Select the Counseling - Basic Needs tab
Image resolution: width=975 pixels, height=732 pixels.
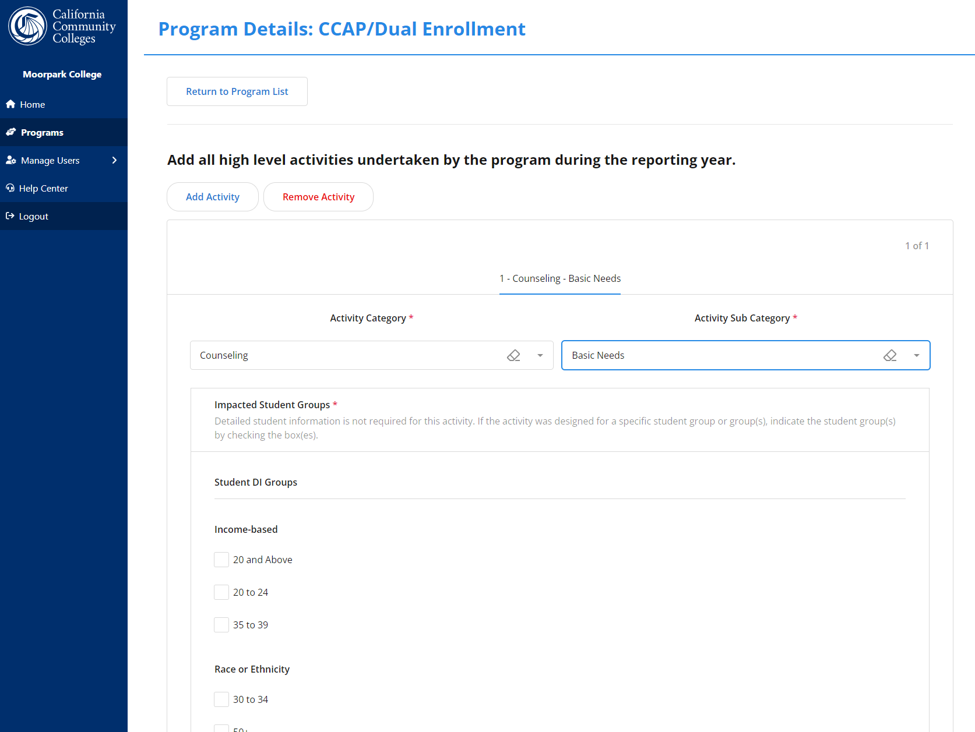560,278
